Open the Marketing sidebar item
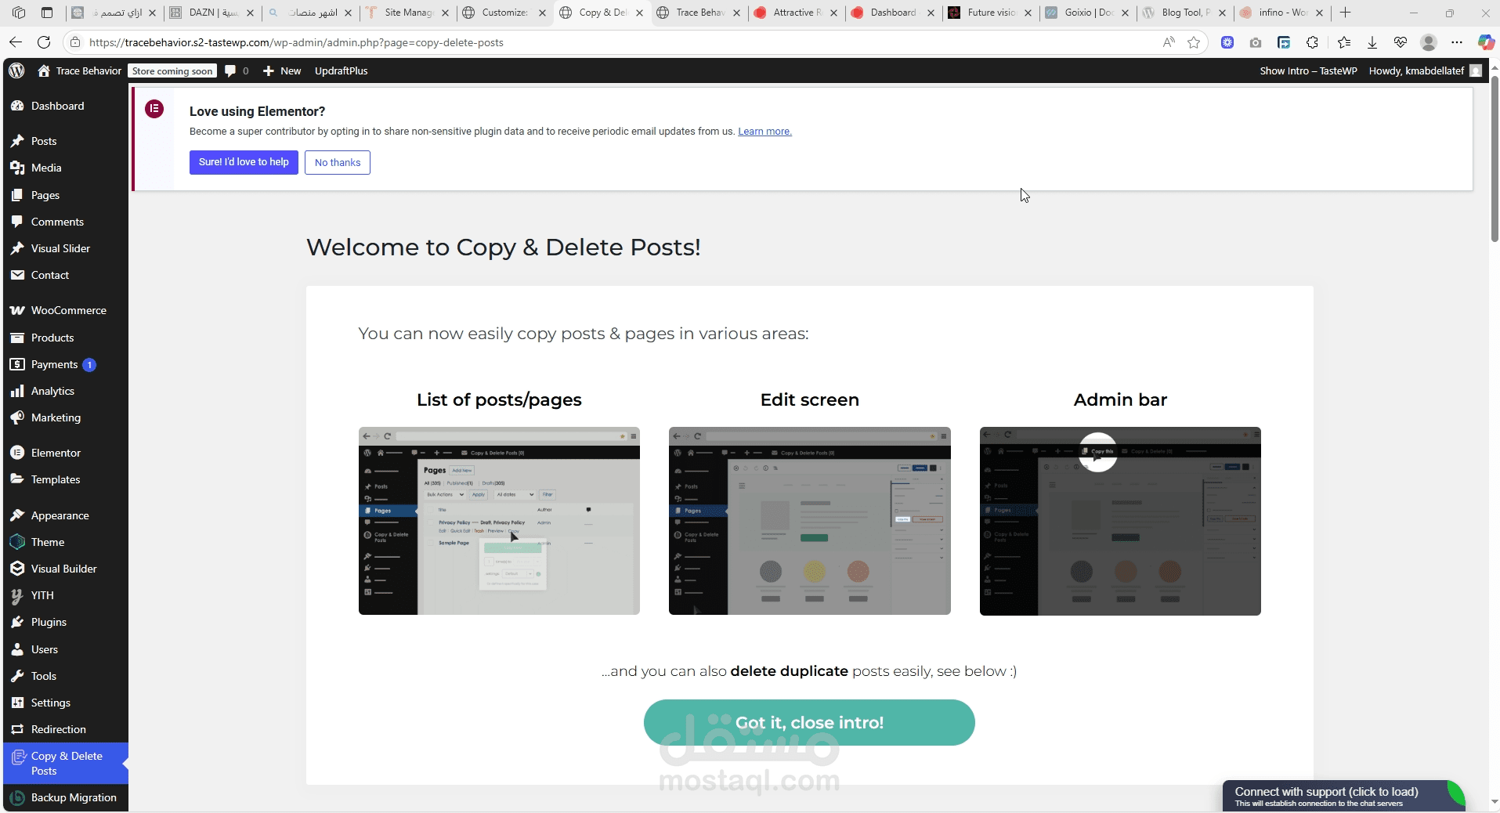This screenshot has height=813, width=1500. coord(66,417)
